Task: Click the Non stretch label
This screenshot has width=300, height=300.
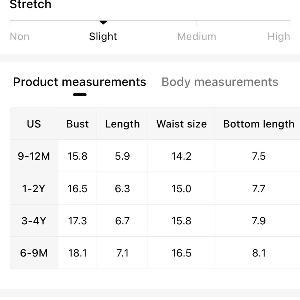Action: 19,36
